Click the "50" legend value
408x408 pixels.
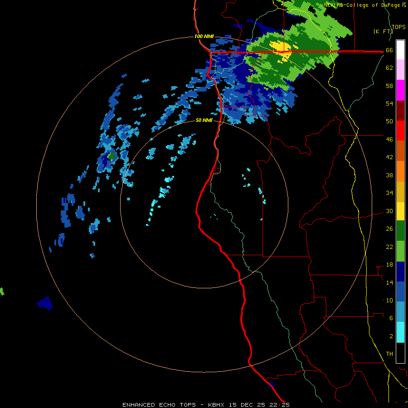point(389,121)
